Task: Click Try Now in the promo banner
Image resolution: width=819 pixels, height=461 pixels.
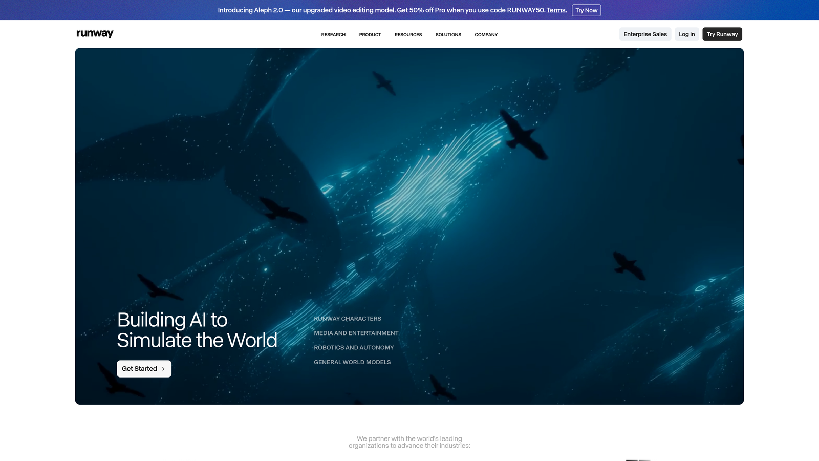Action: pos(586,10)
